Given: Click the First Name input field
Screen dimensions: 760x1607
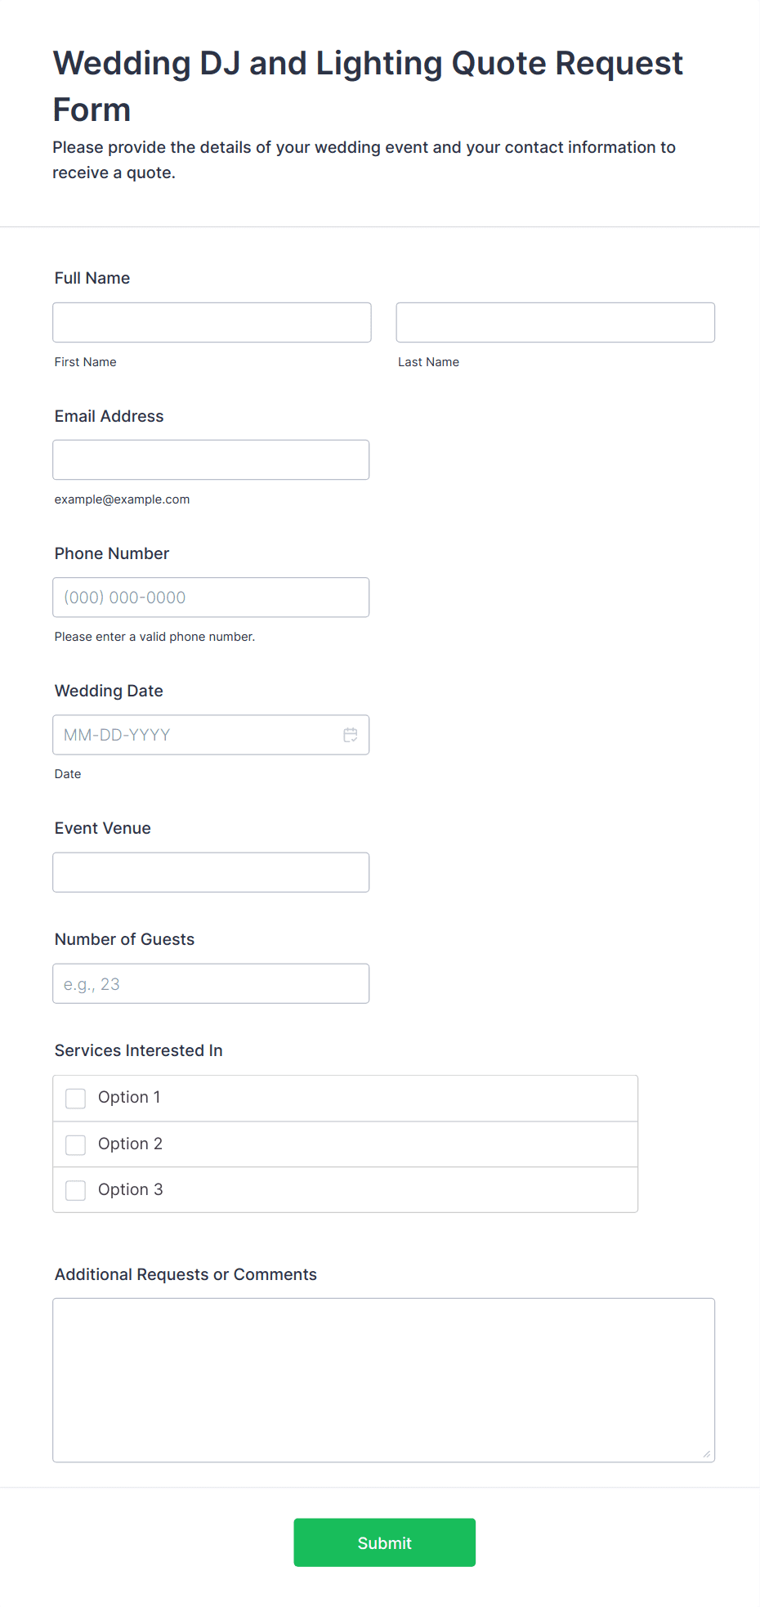Looking at the screenshot, I should point(212,323).
